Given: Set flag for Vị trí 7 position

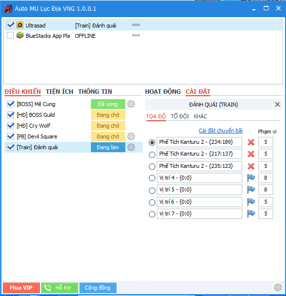Looking at the screenshot, I should pos(251,214).
